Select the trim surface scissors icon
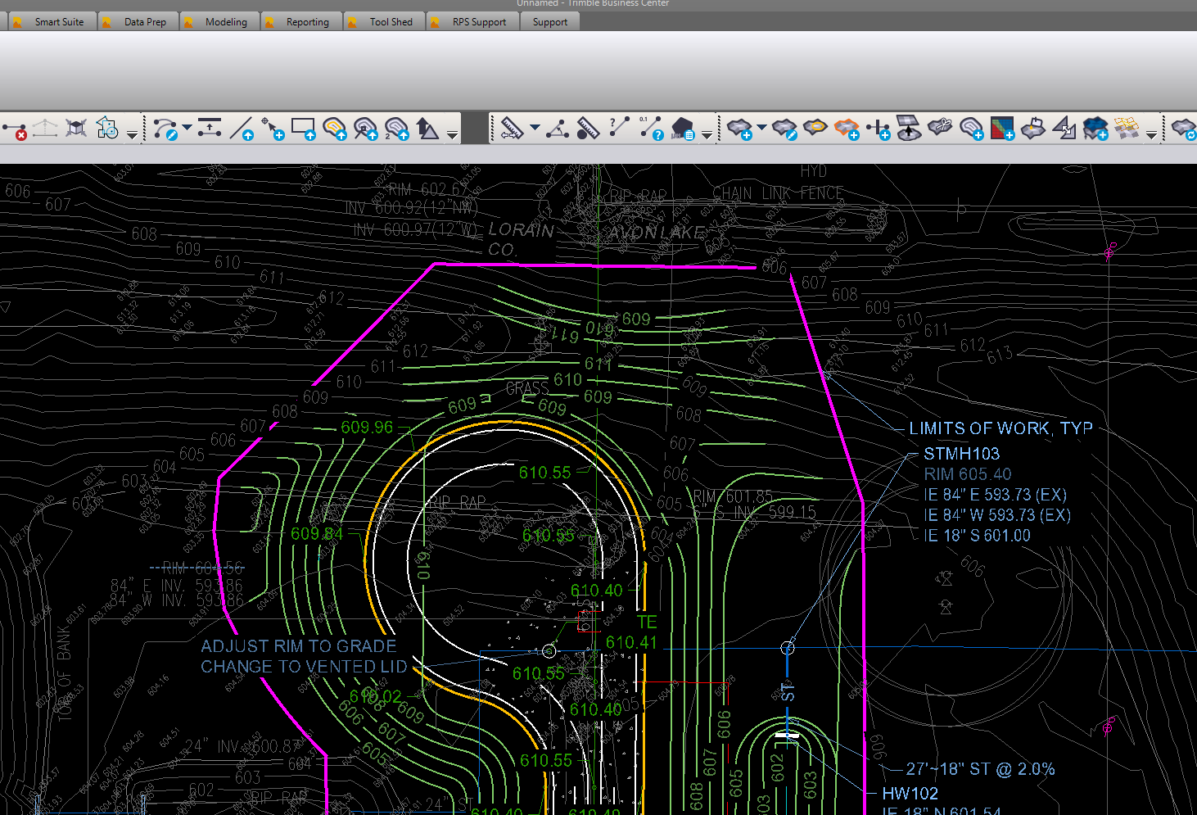Image resolution: width=1197 pixels, height=815 pixels. click(x=940, y=128)
